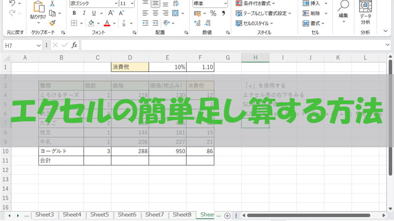Image resolution: width=394 pixels, height=221 pixels.
Task: Click the Cut scissors icon
Action: 52,3
